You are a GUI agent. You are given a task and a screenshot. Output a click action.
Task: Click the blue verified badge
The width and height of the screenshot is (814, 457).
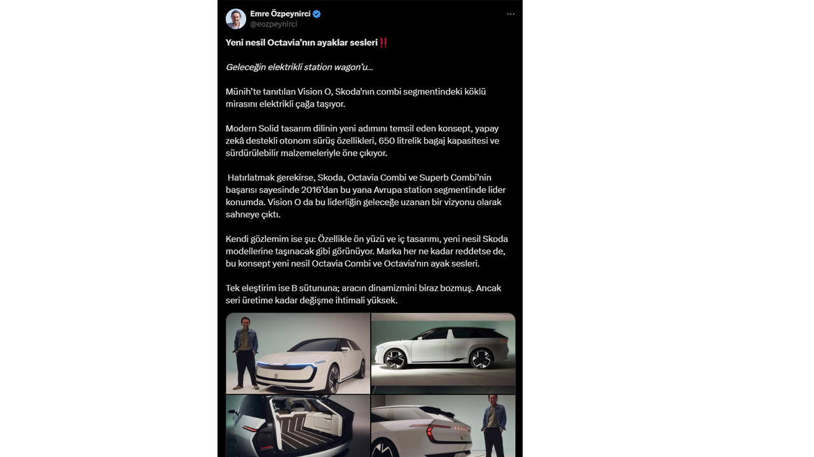pyautogui.click(x=317, y=14)
